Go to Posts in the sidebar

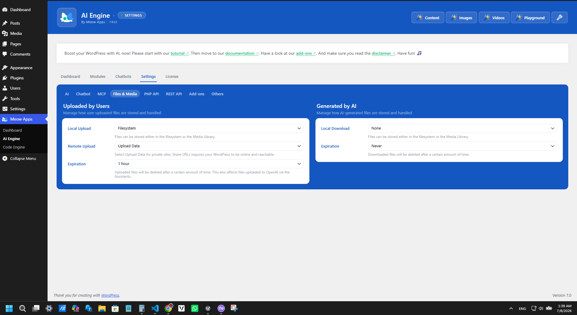(15, 23)
